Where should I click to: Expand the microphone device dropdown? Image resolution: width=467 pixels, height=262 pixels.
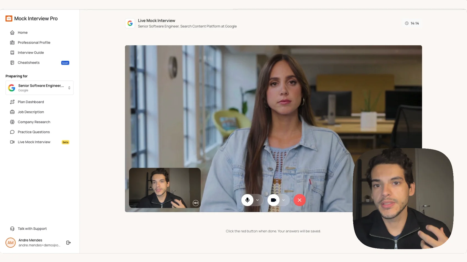click(258, 200)
